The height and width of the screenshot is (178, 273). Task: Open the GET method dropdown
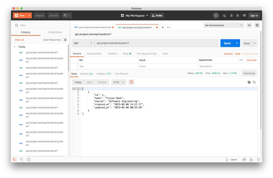point(83,43)
